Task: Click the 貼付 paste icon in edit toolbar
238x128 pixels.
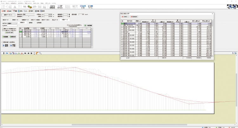Action: 31,11
